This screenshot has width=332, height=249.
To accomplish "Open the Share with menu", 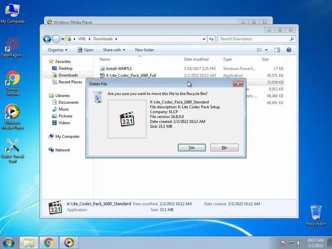I will [x=114, y=50].
